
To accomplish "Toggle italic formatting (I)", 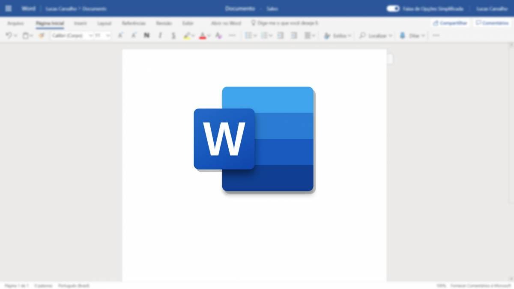I will click(160, 36).
